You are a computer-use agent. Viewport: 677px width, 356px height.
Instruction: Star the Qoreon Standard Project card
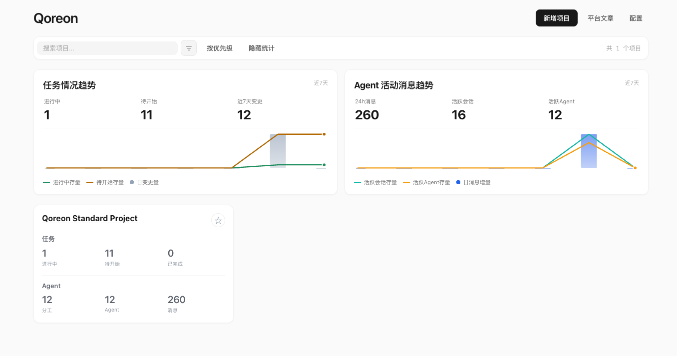coord(218,220)
